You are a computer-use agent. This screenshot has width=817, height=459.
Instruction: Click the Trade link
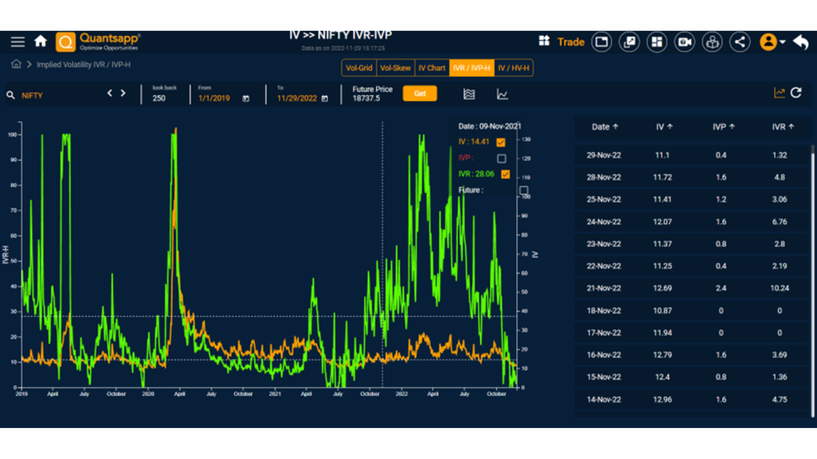coord(571,42)
